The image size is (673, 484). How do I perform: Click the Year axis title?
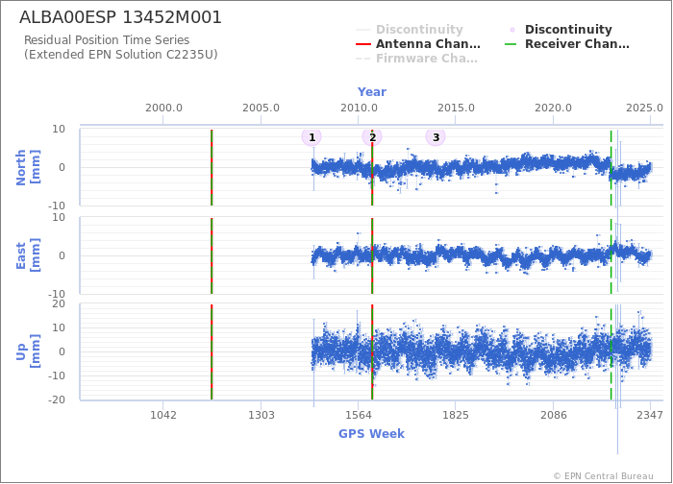click(x=372, y=92)
